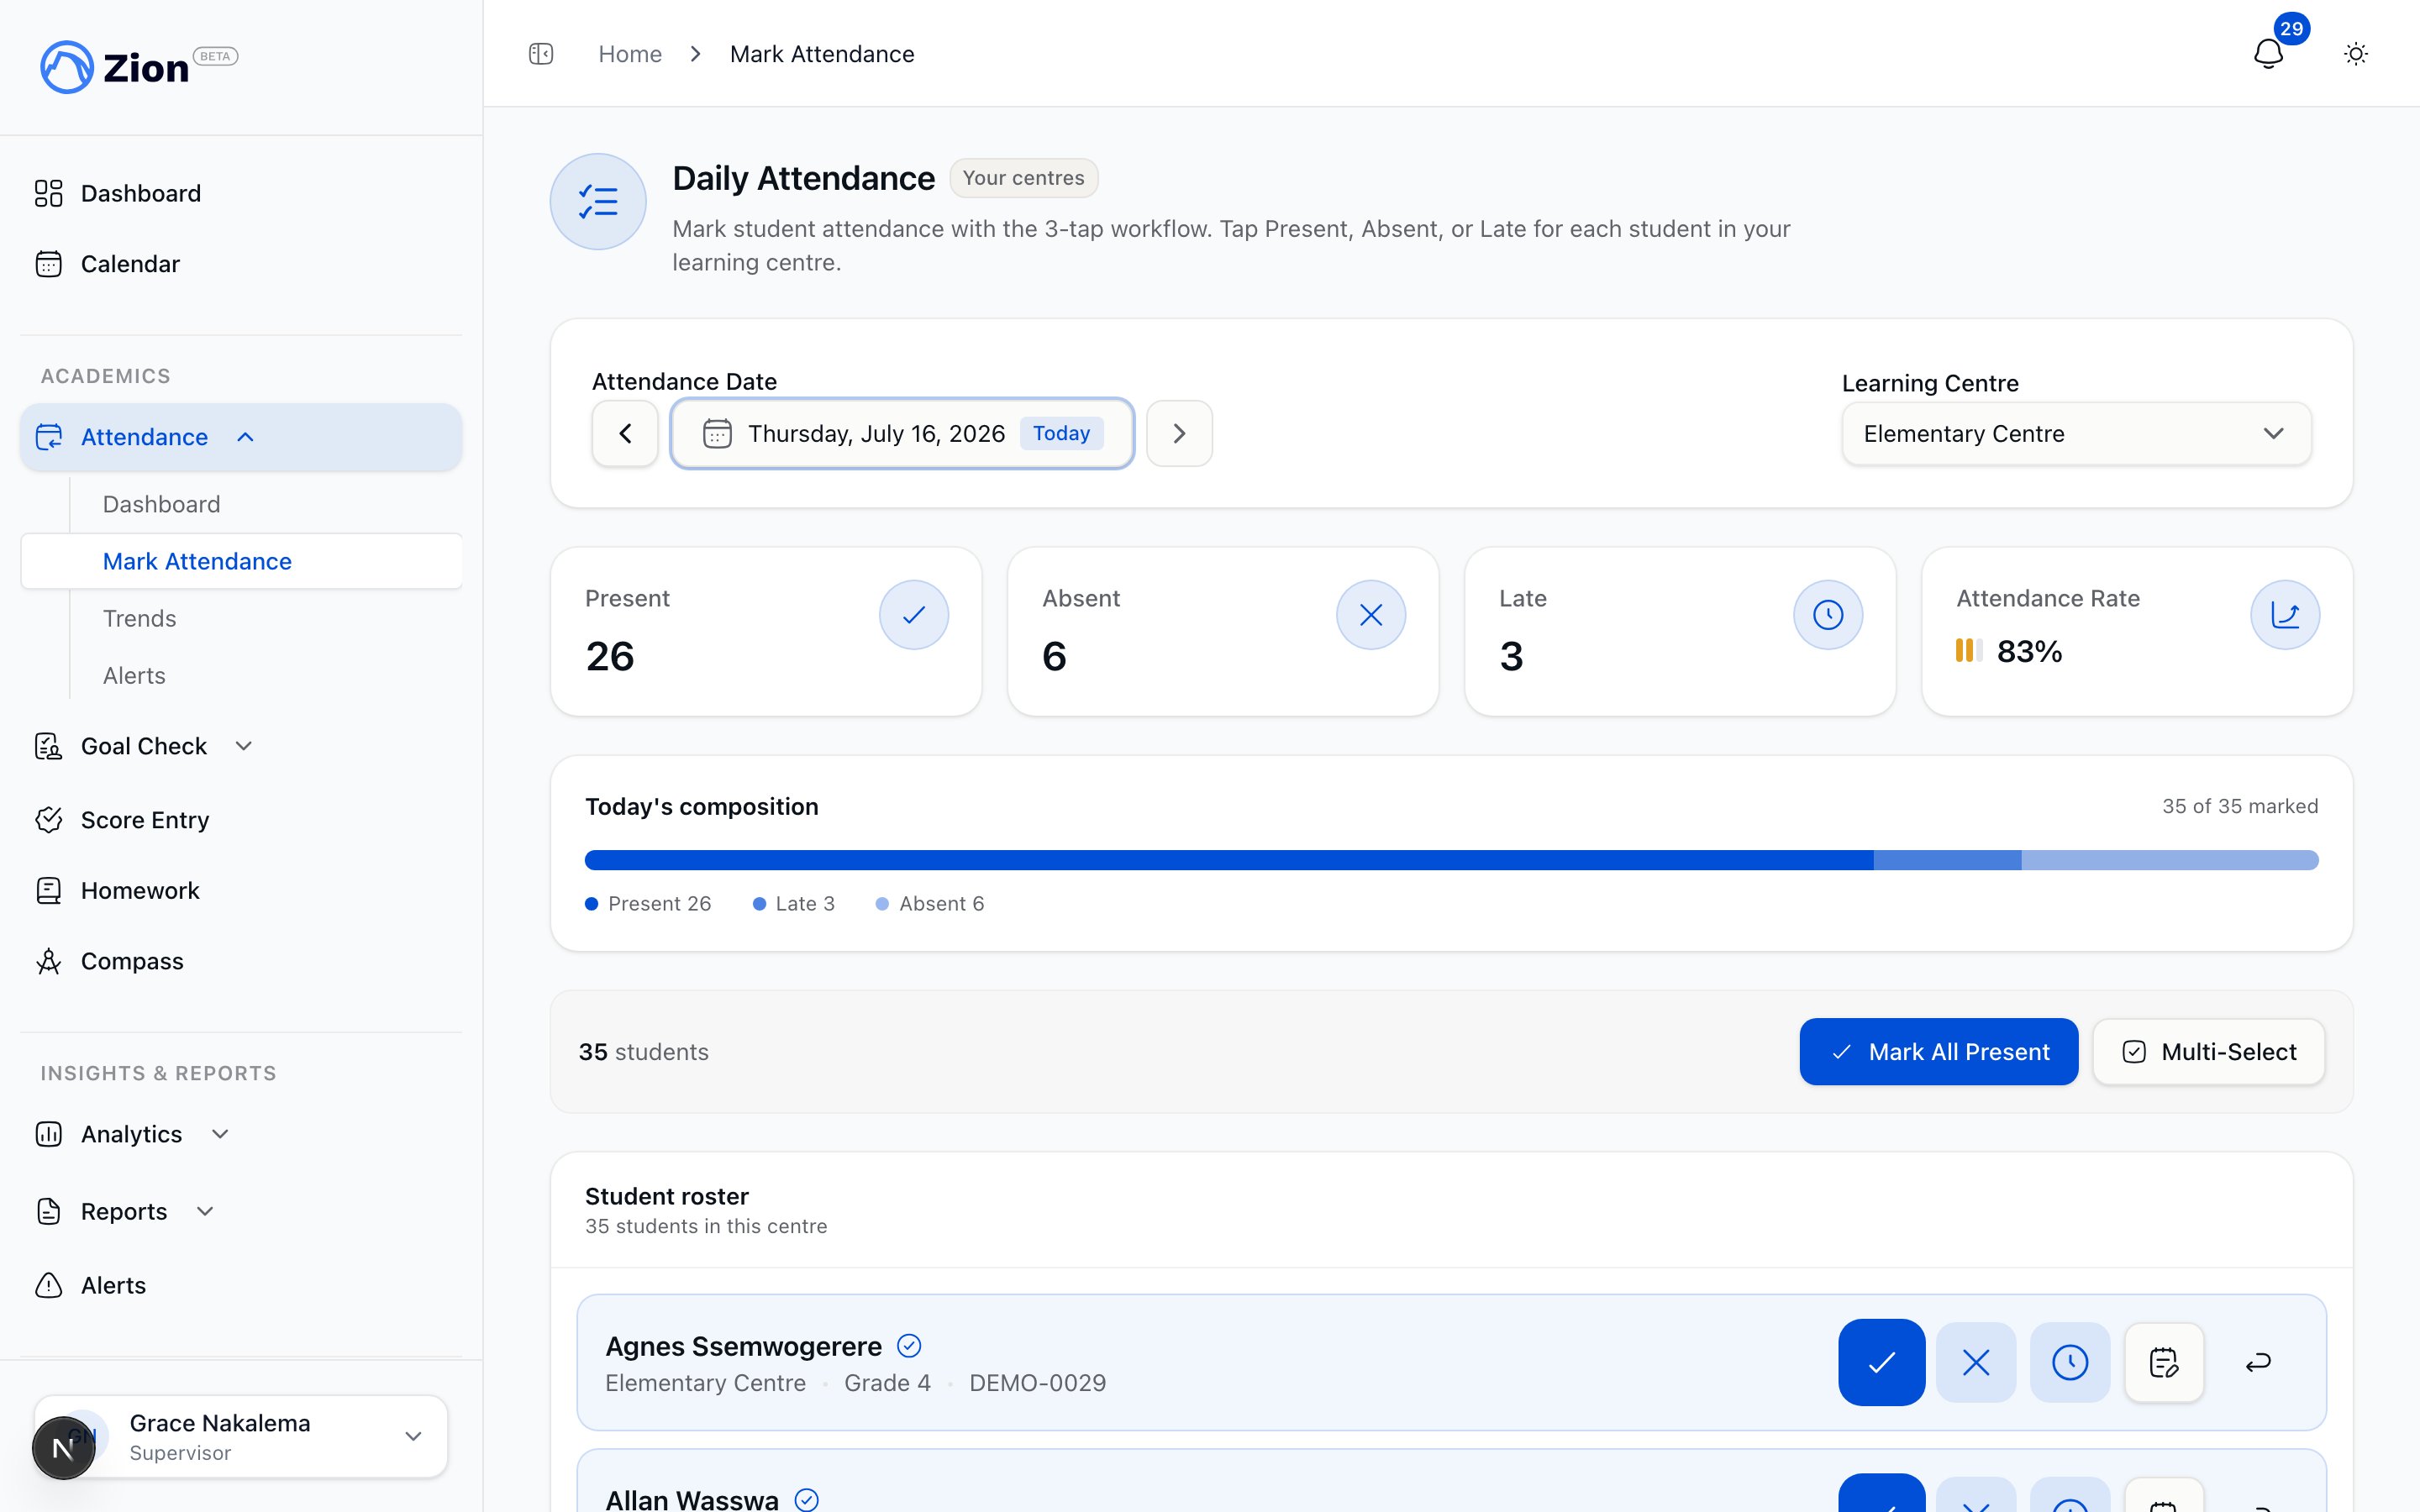This screenshot has height=1512, width=2420.
Task: Click the Absent segment of composition bar
Action: click(2170, 860)
